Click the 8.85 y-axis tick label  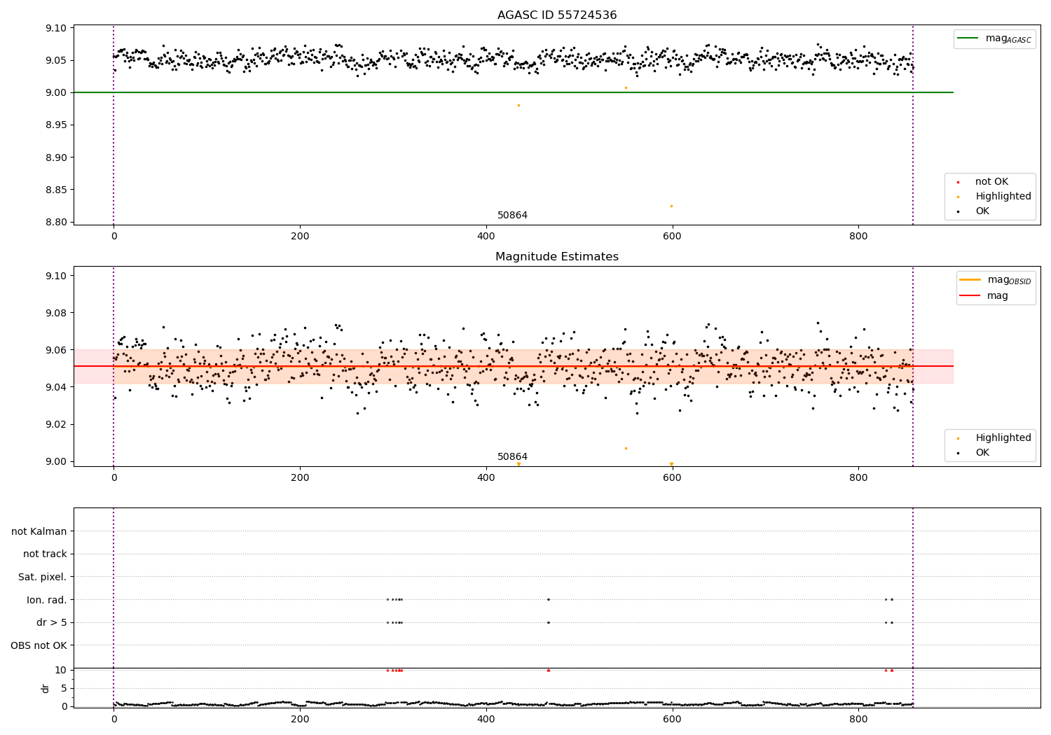[x=55, y=190]
